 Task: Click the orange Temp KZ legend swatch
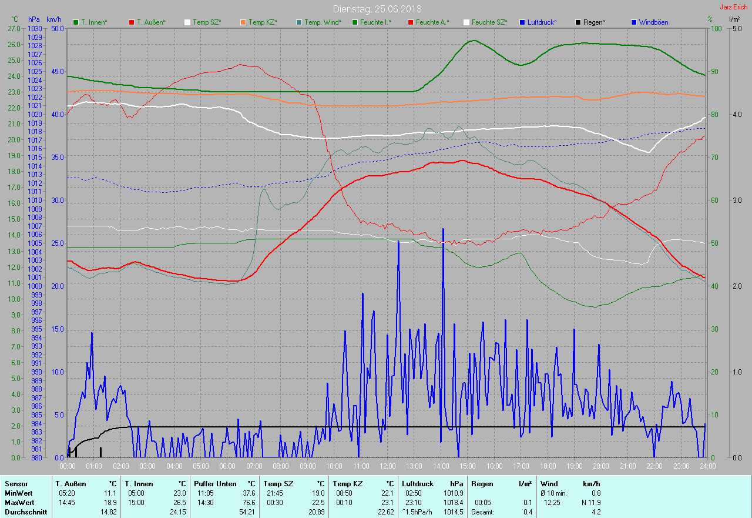[x=243, y=22]
